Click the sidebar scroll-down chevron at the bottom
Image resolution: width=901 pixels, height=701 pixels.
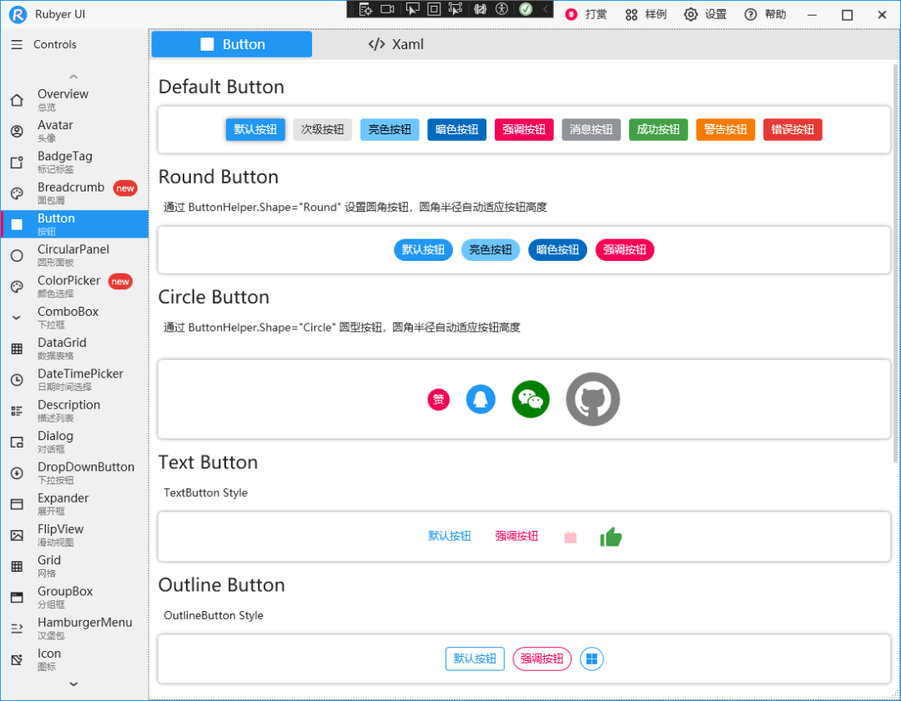point(73,685)
